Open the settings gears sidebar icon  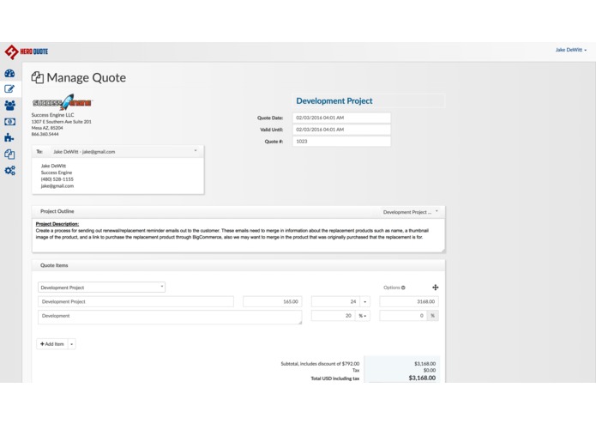[10, 170]
